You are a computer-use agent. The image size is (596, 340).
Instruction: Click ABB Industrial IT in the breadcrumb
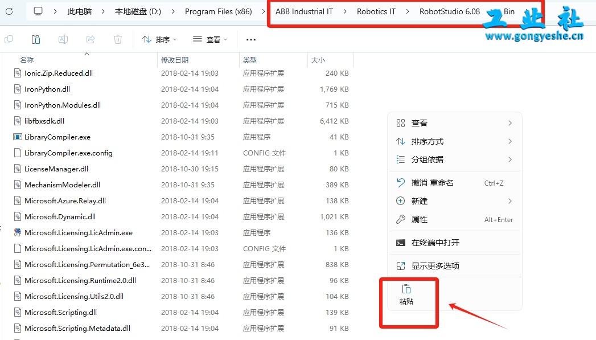point(304,11)
